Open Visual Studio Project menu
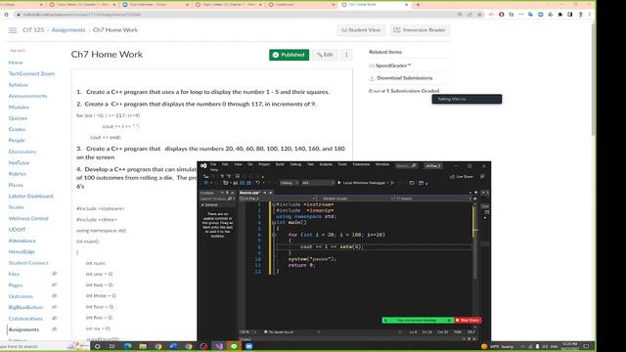 point(264,164)
